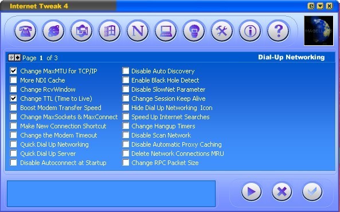Click the yellow down-arrow title bar button
The width and height of the screenshot is (340, 212).
tap(320, 6)
